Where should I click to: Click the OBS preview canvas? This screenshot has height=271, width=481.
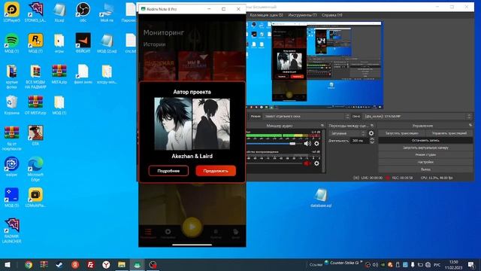coord(314,65)
